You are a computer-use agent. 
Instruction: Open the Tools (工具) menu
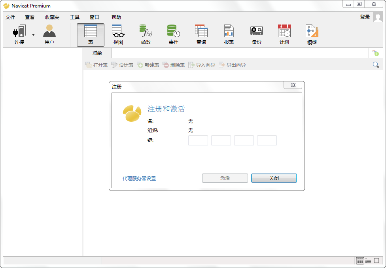coord(75,17)
